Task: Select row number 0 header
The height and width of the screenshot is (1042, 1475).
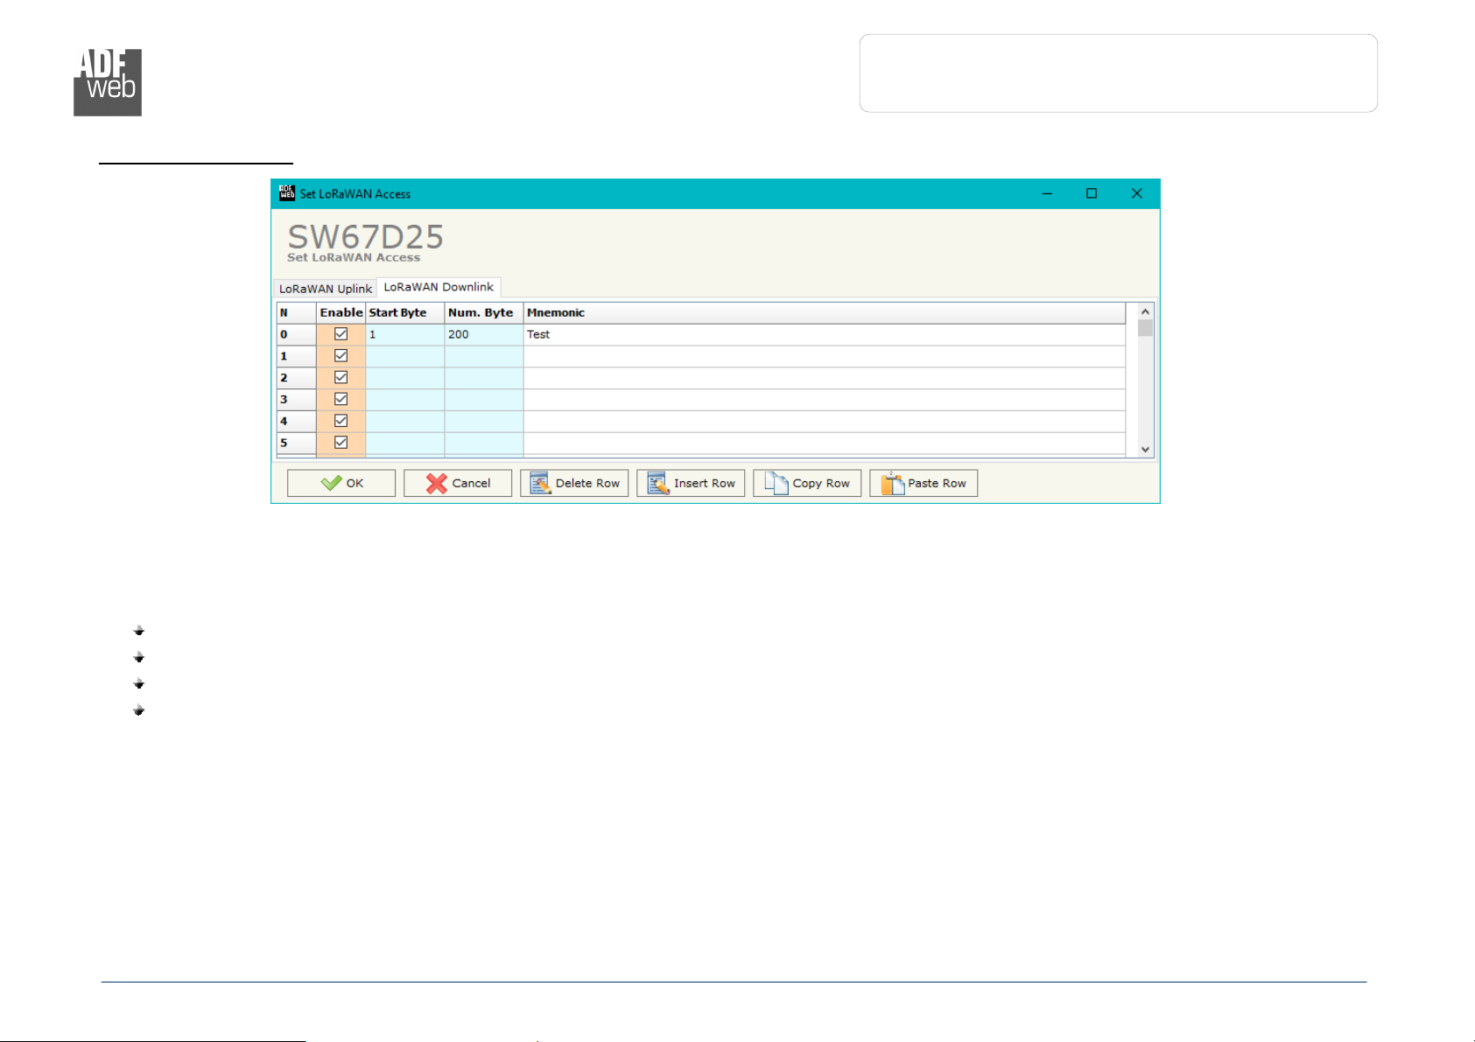Action: tap(297, 334)
